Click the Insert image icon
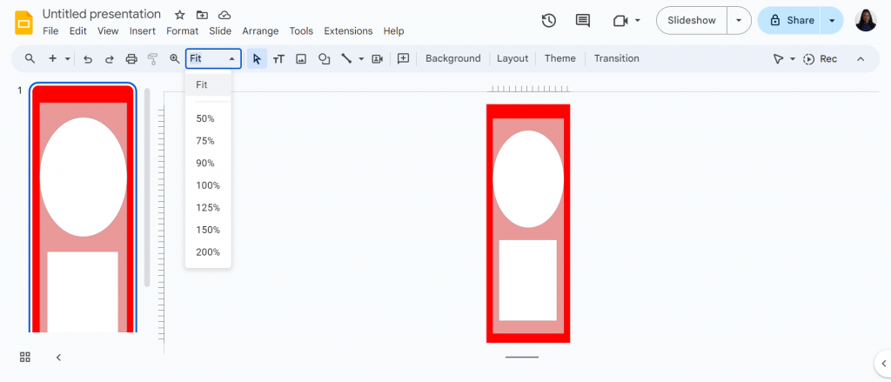 (301, 58)
